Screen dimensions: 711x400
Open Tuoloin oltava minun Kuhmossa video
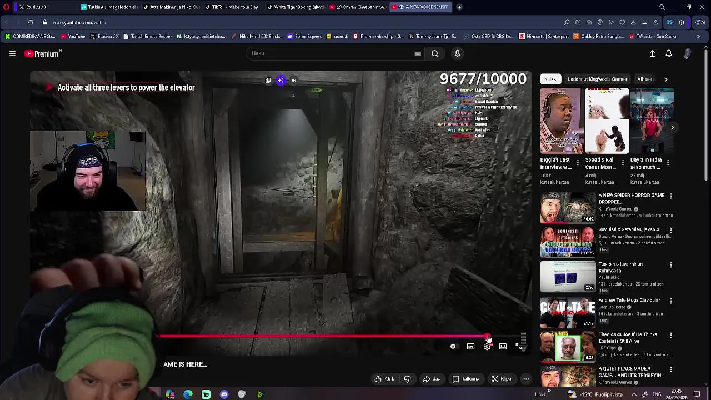pyautogui.click(x=568, y=276)
